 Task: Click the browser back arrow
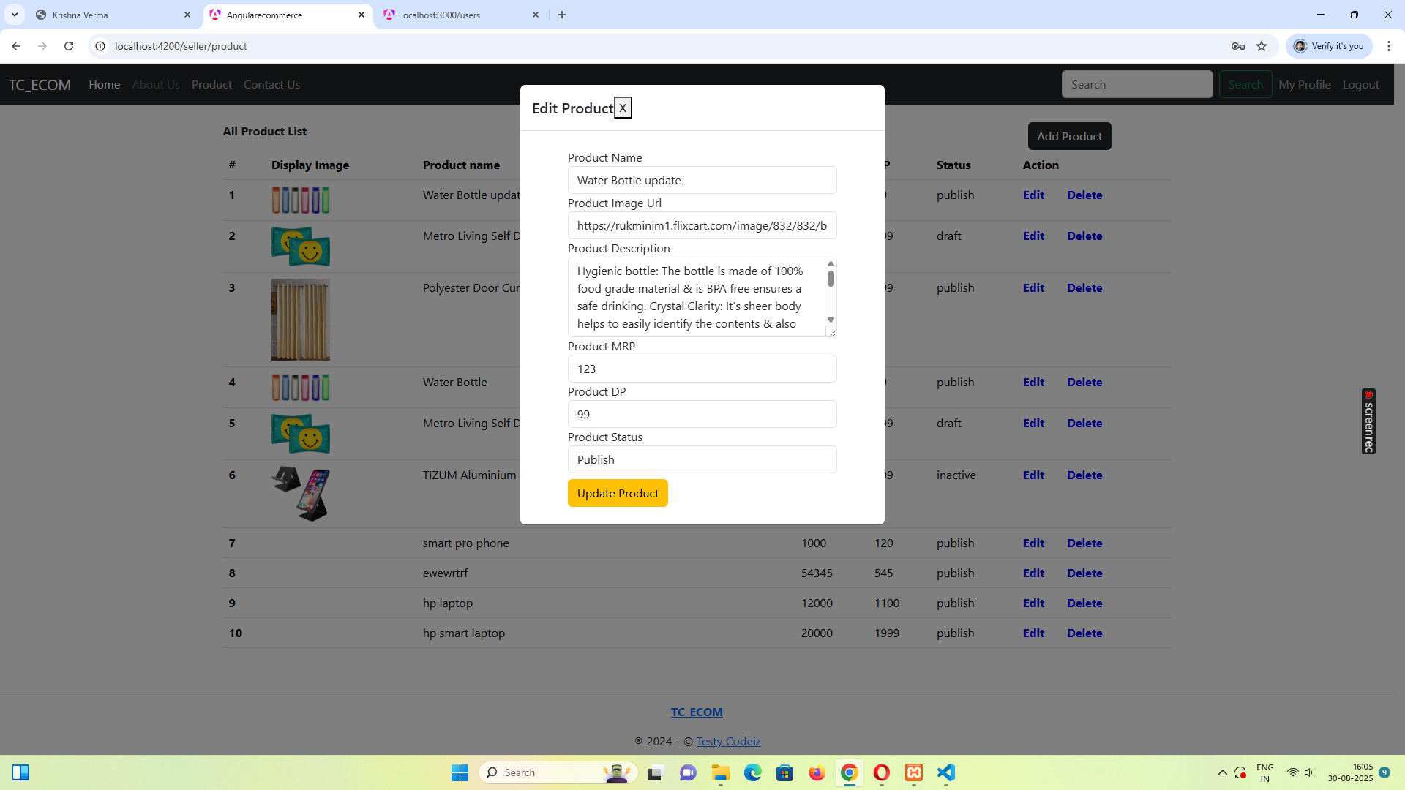[x=16, y=46]
